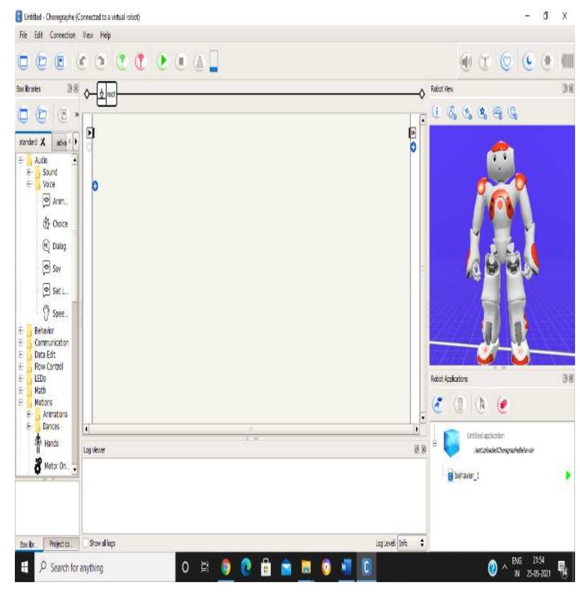
Task: Select the Motor On box
Action: 52,466
